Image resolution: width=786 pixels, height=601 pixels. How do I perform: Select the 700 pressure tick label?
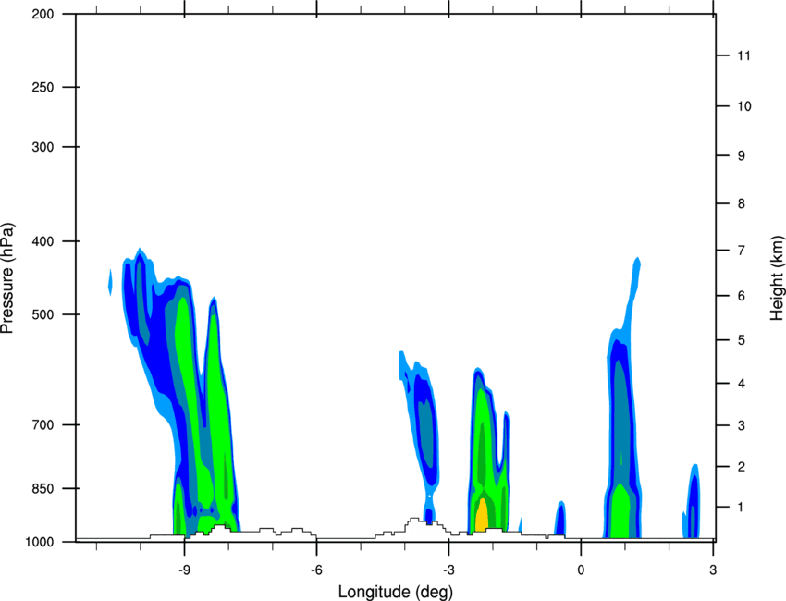(43, 424)
